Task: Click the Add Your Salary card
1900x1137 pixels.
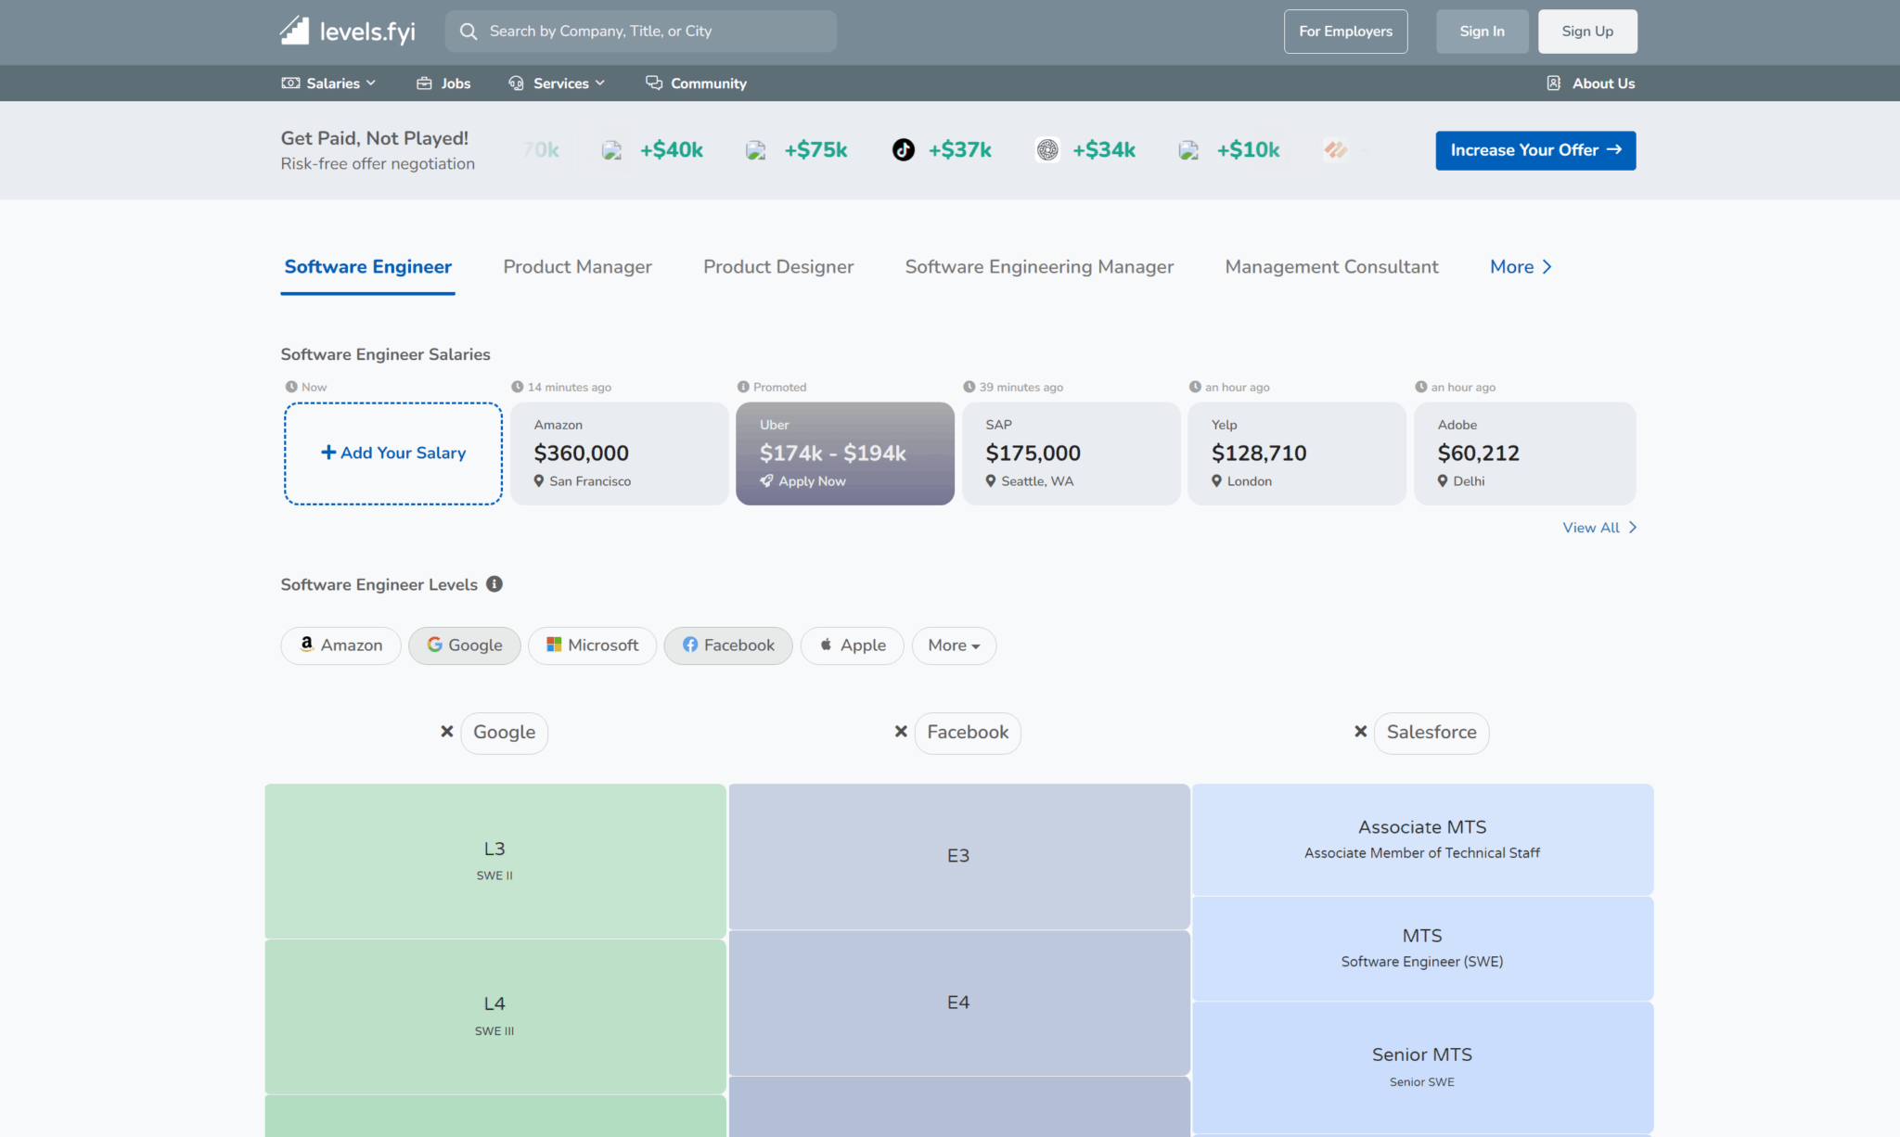Action: (393, 454)
